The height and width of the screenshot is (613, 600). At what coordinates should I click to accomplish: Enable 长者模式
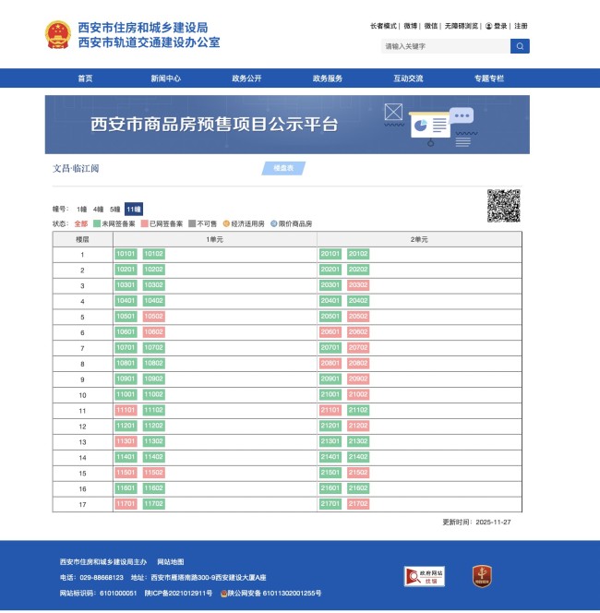coord(383,26)
